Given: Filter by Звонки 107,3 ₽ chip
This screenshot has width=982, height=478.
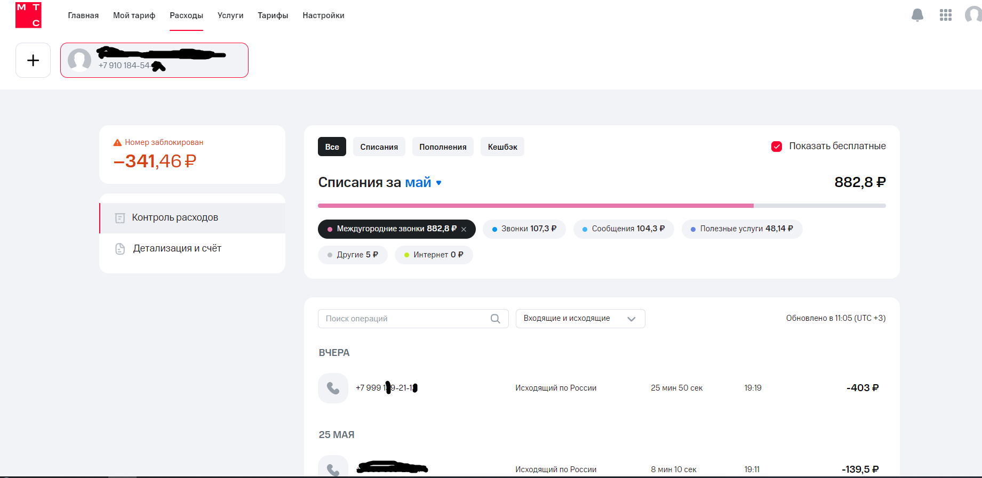Looking at the screenshot, I should pyautogui.click(x=524, y=229).
